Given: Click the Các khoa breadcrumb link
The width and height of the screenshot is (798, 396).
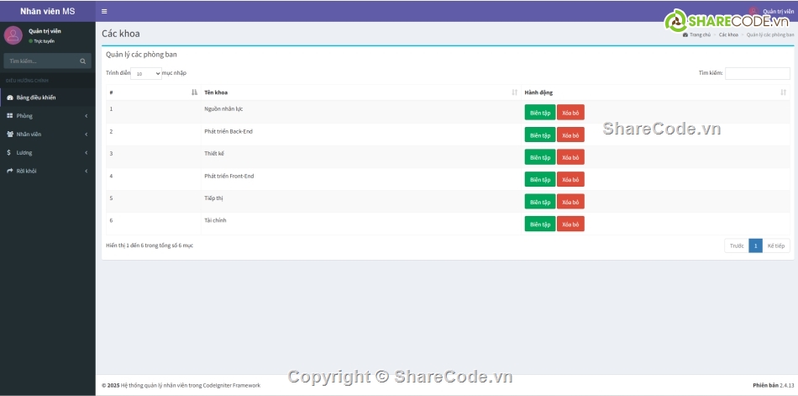Looking at the screenshot, I should coord(728,34).
